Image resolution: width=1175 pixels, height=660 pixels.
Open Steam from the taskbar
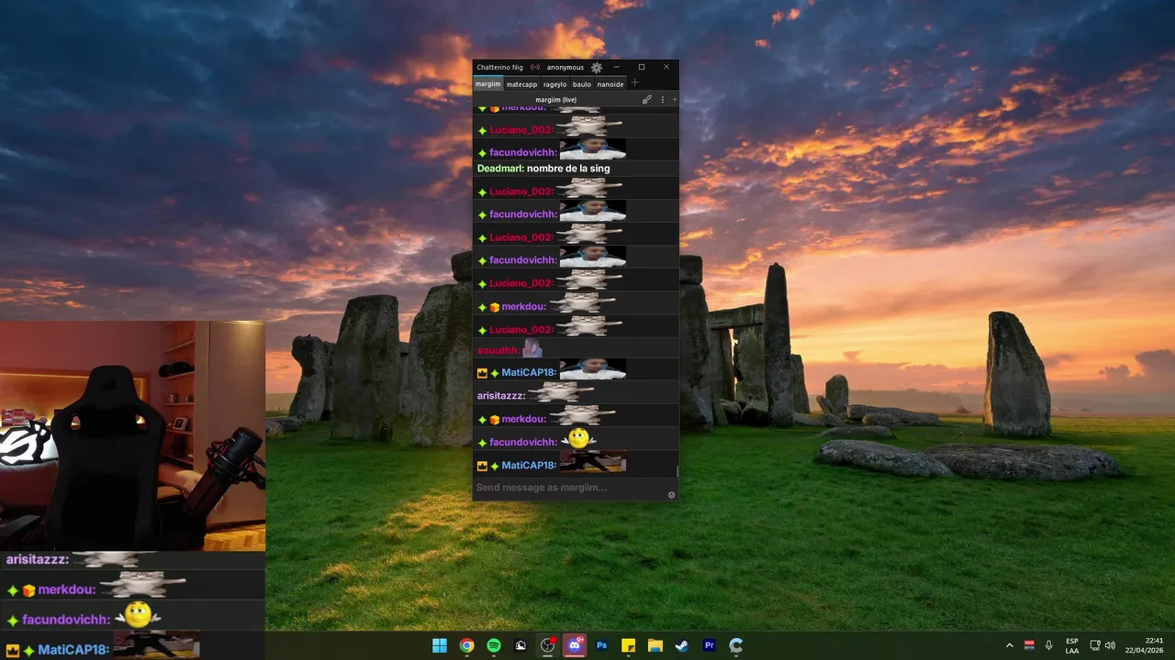point(682,645)
